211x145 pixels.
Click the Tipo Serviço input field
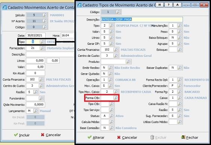(105, 110)
